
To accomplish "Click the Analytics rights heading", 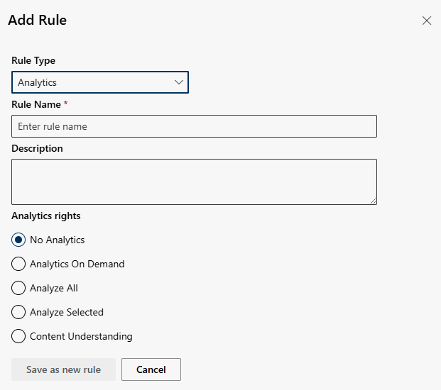I will 46,216.
